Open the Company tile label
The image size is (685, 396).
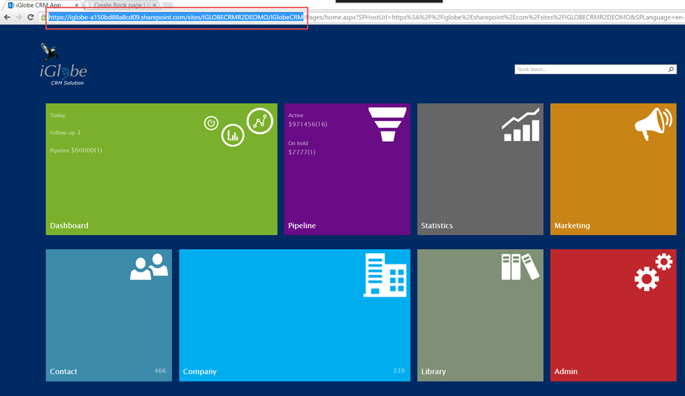[200, 372]
